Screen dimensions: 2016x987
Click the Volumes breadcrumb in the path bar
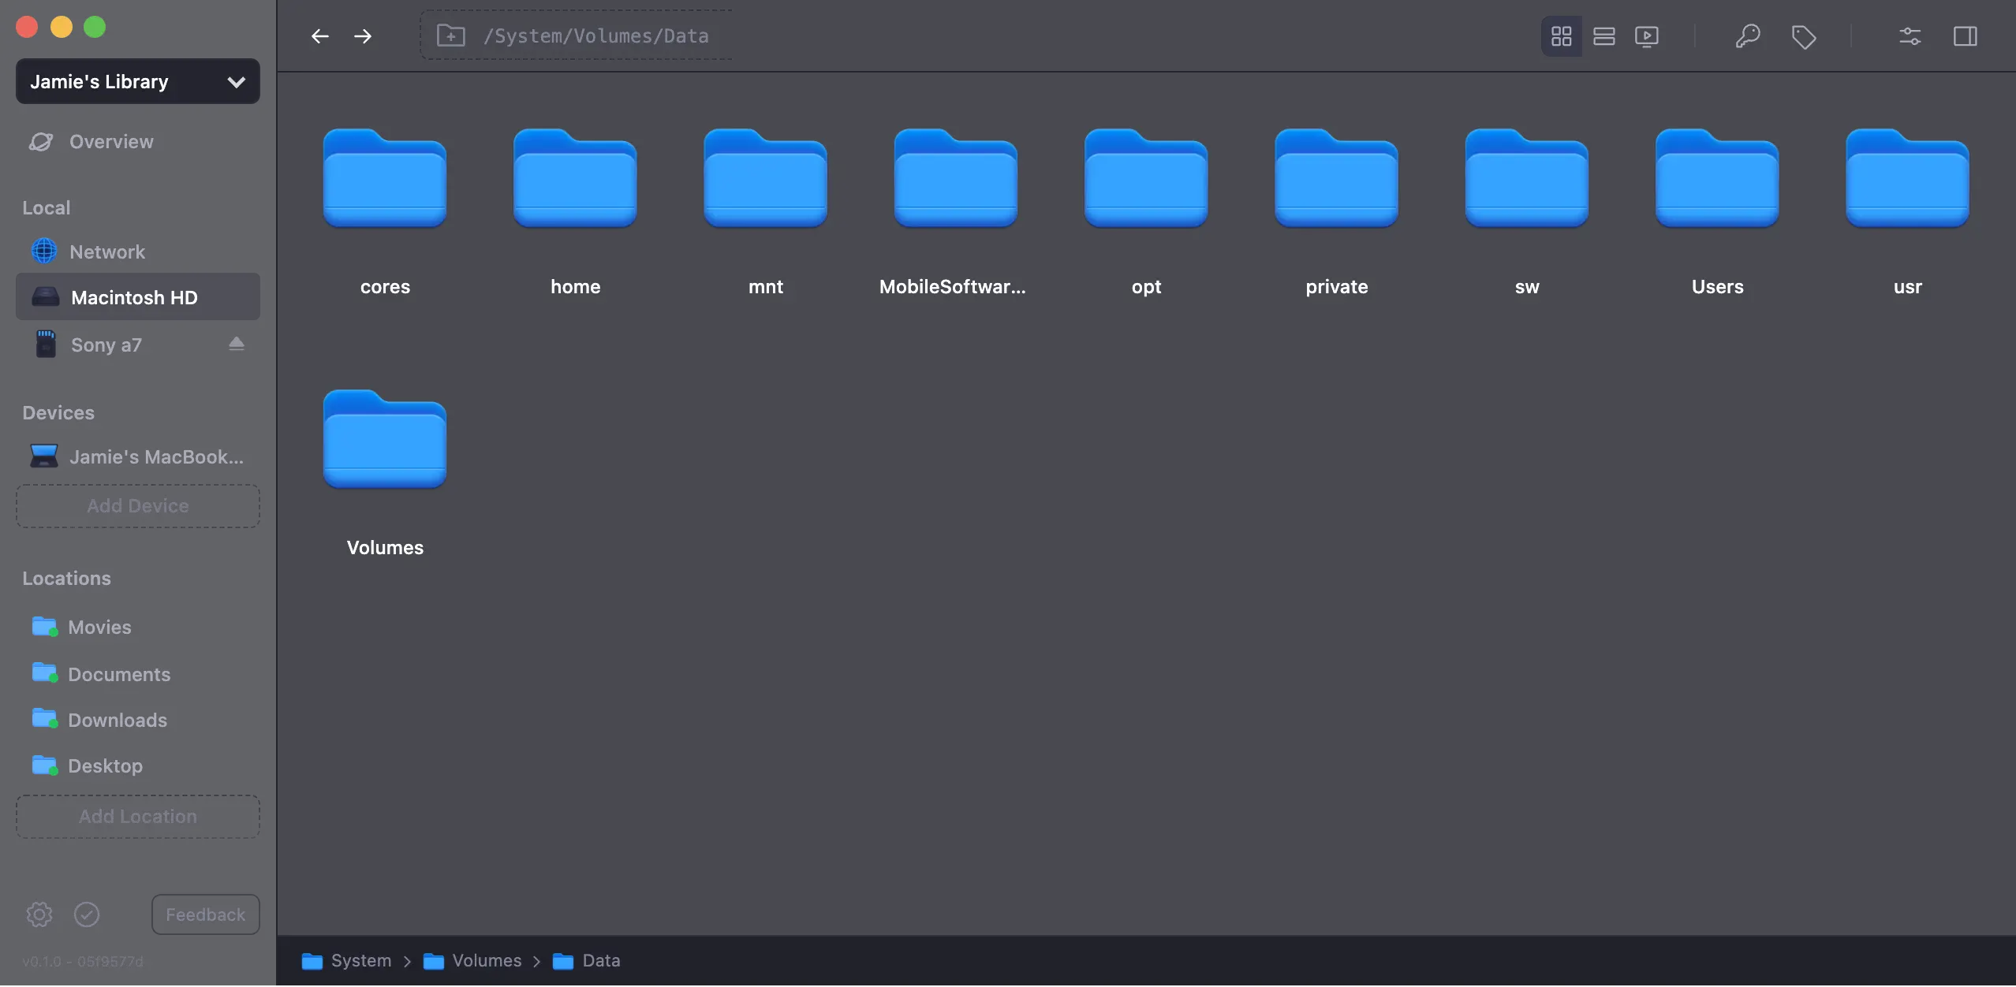point(486,960)
